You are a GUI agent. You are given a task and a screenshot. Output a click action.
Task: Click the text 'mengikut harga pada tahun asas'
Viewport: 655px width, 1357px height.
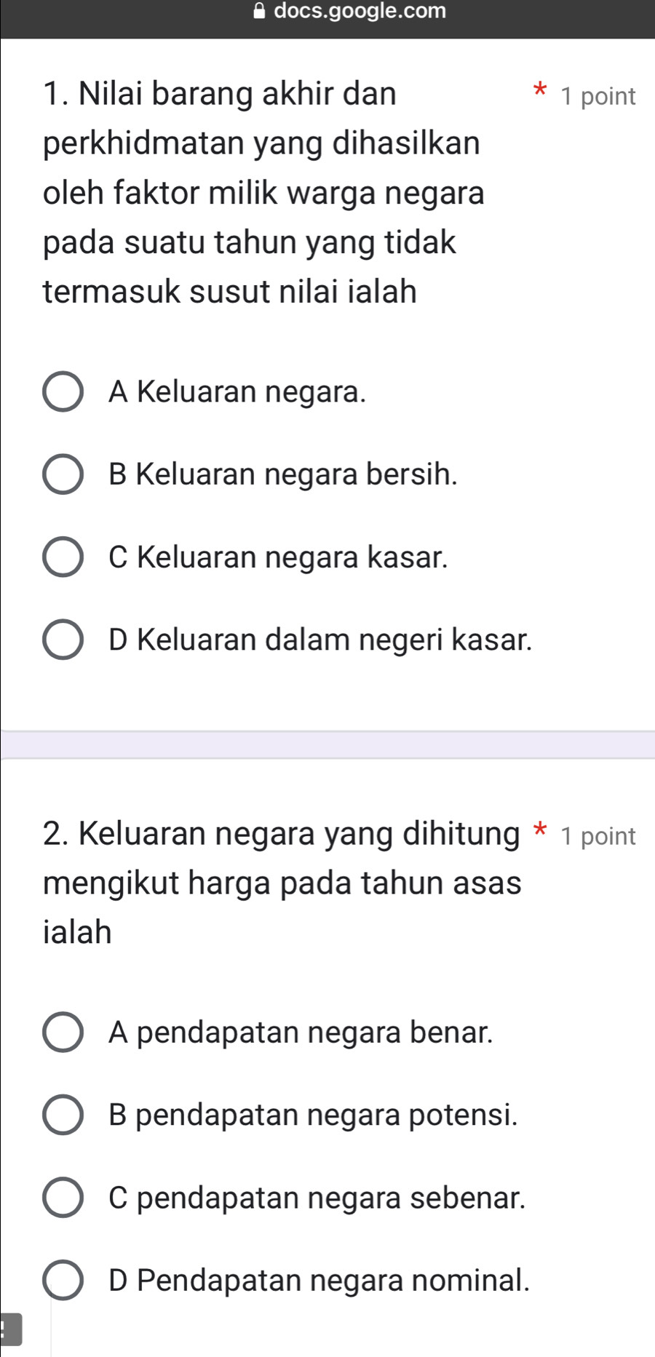282,883
